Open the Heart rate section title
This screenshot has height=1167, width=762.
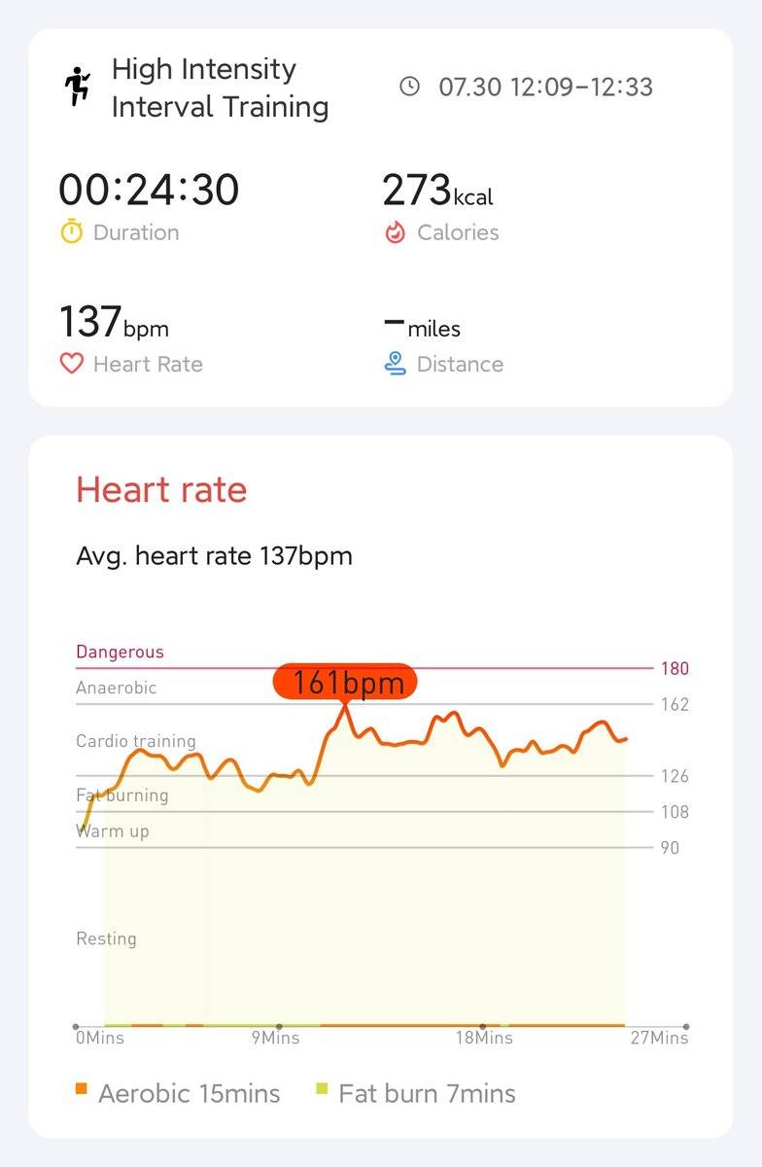tap(161, 489)
